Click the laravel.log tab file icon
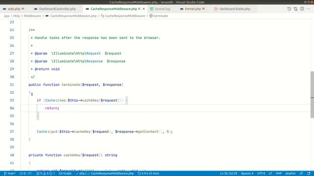The height and width of the screenshot is (176, 314). (152, 9)
